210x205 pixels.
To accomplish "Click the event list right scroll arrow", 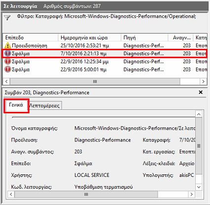I will 203,81.
